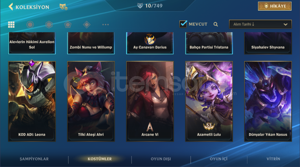Select the second hexagon rarity filter

49,24
